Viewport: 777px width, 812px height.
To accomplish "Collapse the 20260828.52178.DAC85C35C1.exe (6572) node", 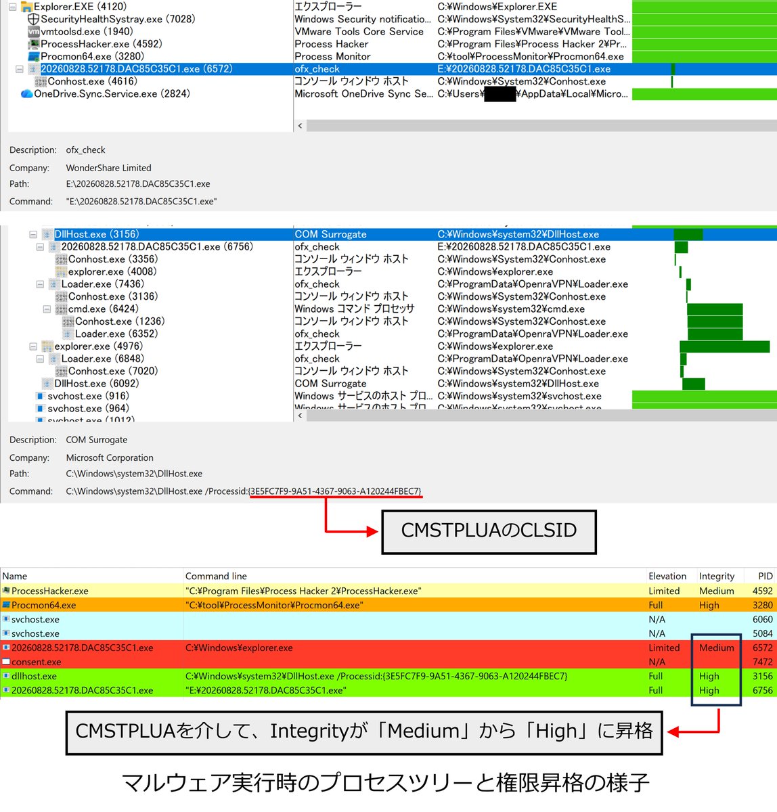I will coord(19,69).
